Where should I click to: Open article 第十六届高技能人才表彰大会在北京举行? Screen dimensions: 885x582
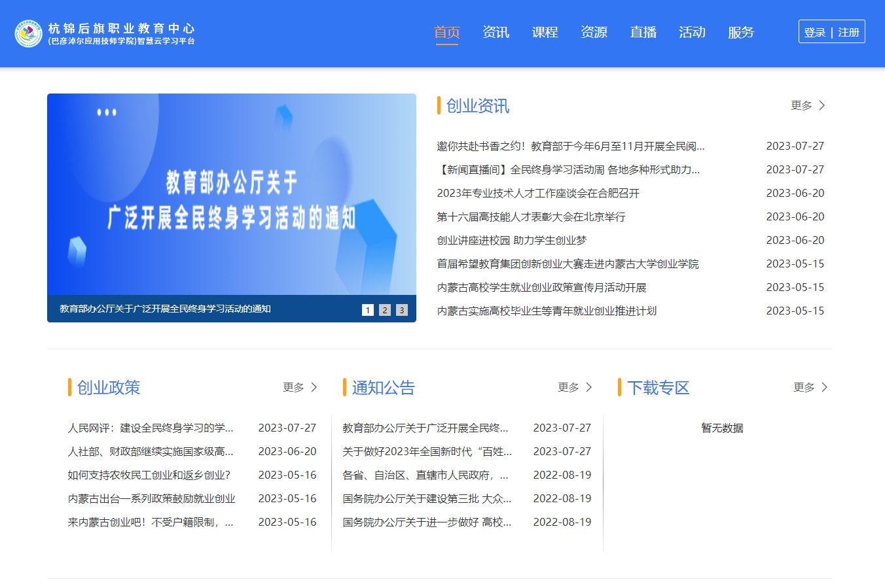pos(531,216)
